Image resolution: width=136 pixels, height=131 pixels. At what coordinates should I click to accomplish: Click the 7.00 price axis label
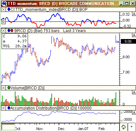[x=126, y=72]
